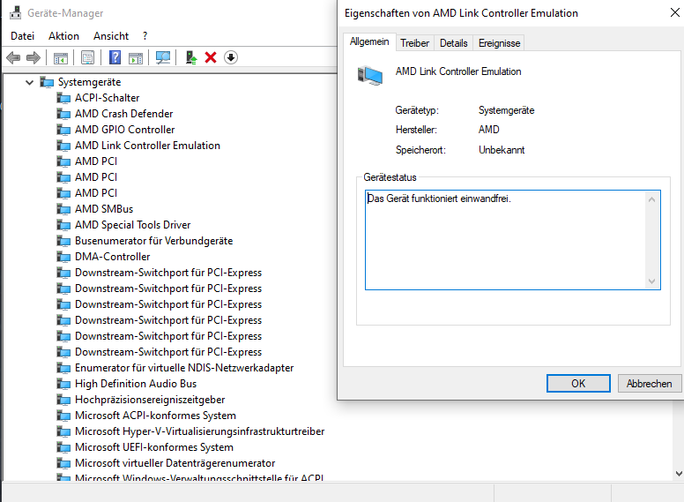Click the Abbrechen button
Screen dimensions: 684x502
(x=649, y=383)
